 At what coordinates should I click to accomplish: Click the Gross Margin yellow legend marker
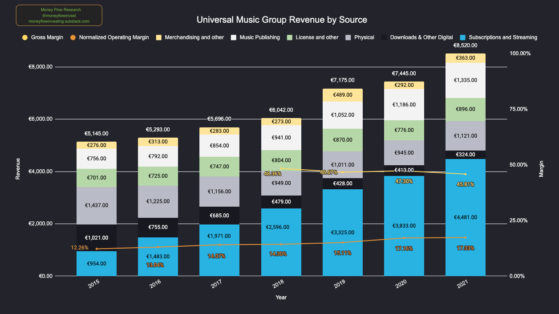pos(25,37)
